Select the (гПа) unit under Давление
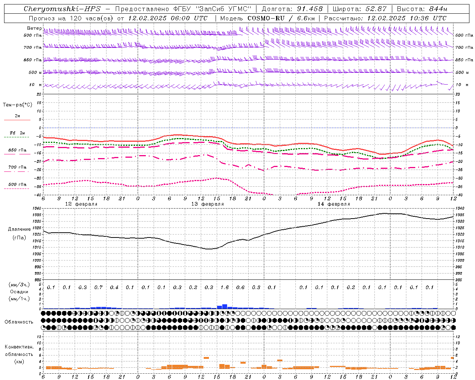 point(19,237)
